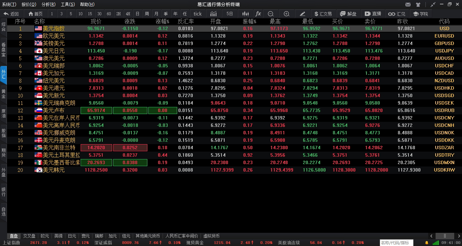Select the monthly 月 period button
This screenshot has width=462, height=246.
coord(156,14)
